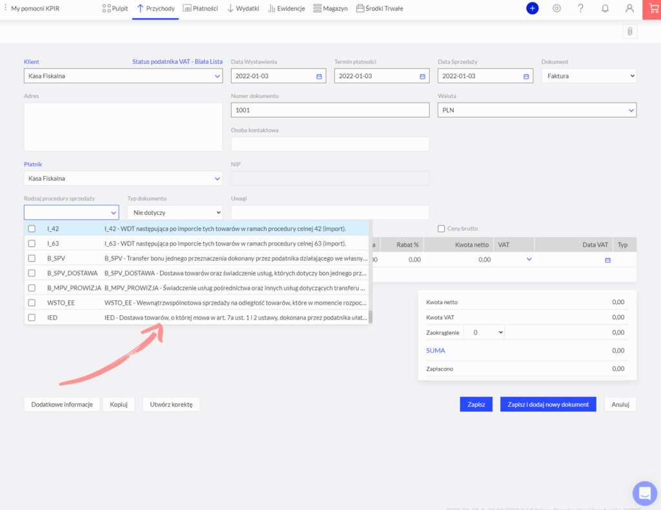This screenshot has height=510, width=661.
Task: Focus the Osoba kontaktowa field
Action: click(x=330, y=144)
